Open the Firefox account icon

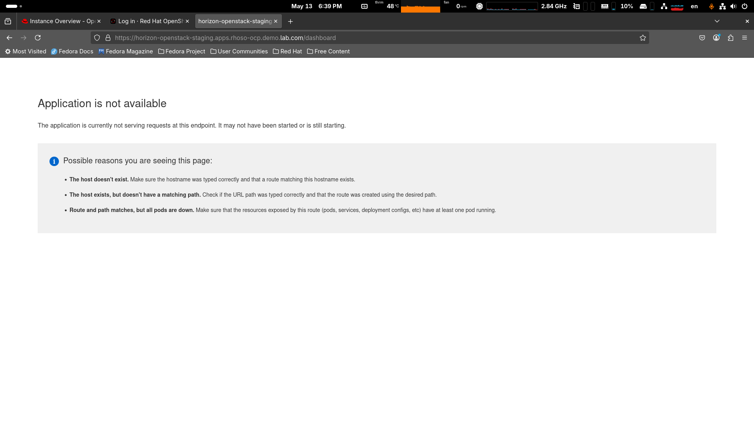[716, 38]
